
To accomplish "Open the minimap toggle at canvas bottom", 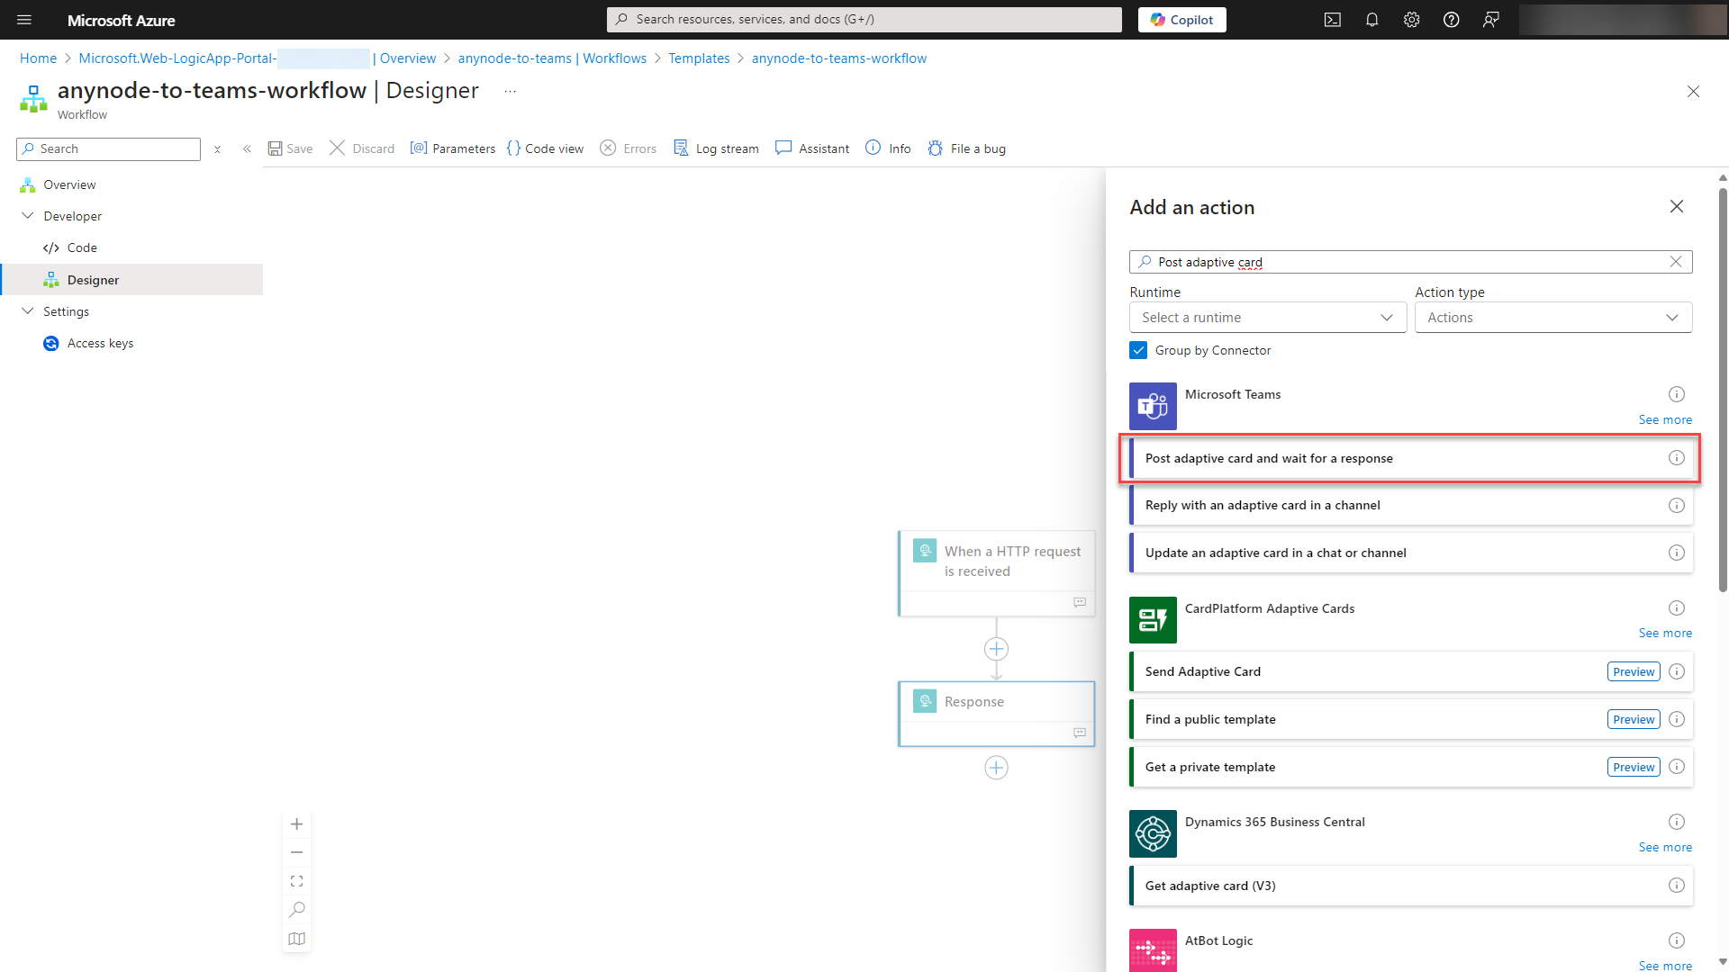I will 297,939.
